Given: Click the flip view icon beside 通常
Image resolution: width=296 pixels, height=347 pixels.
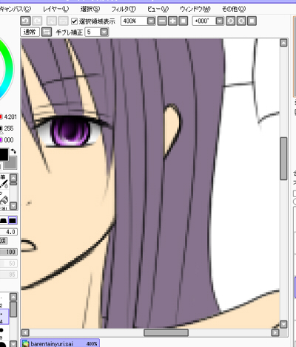Looking at the screenshot, I should 47,32.
